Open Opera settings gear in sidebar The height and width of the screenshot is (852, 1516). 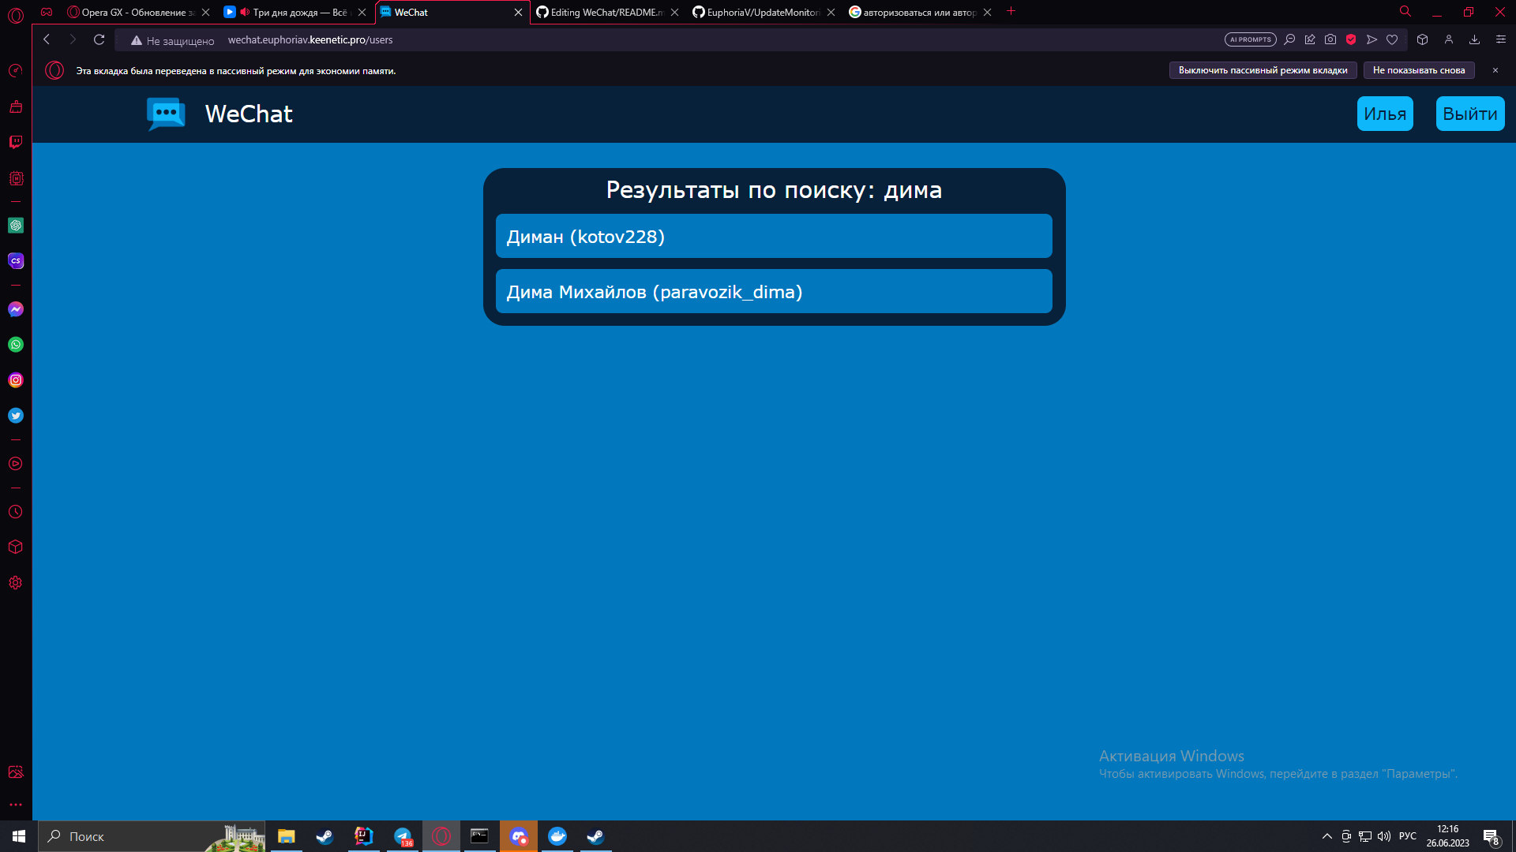pyautogui.click(x=16, y=583)
